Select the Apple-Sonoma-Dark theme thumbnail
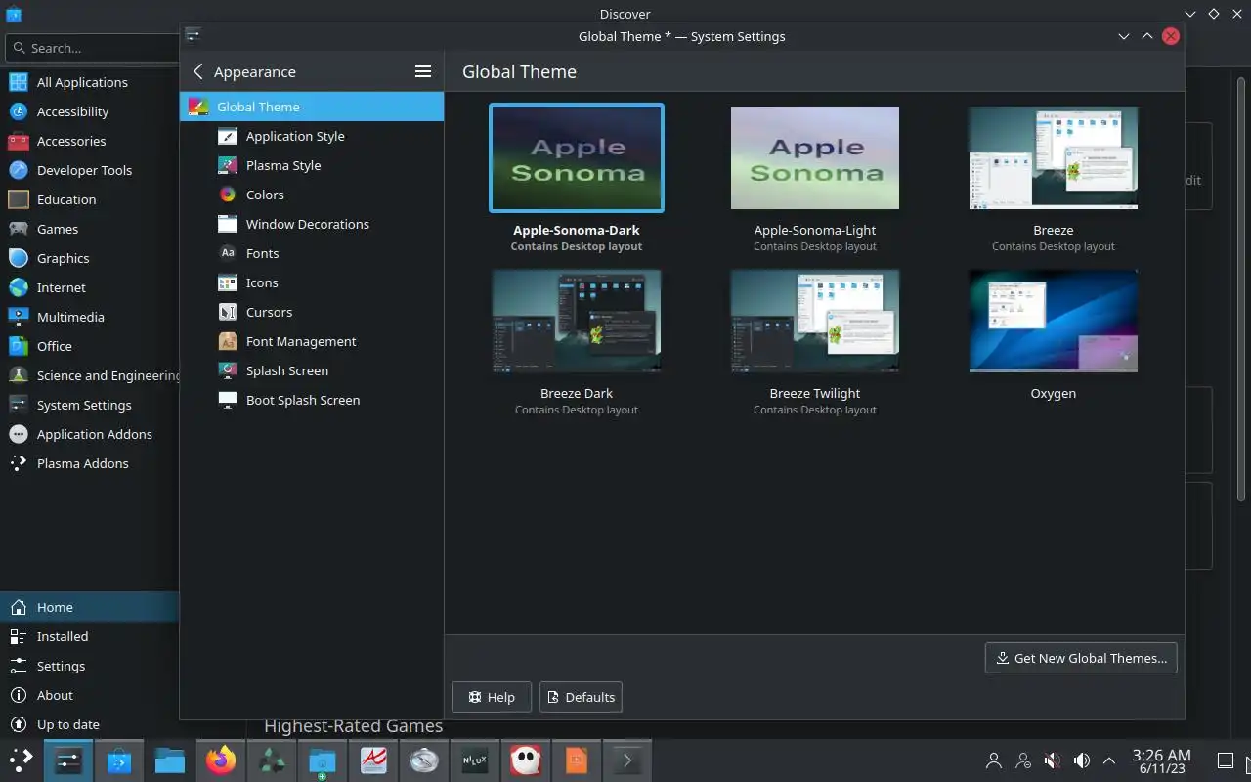 click(x=577, y=157)
